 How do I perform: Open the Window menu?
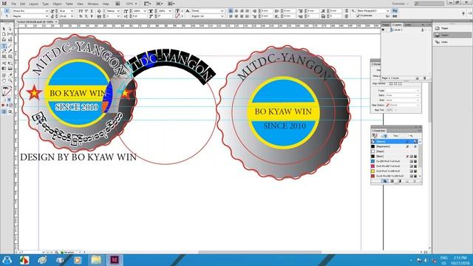(x=93, y=4)
